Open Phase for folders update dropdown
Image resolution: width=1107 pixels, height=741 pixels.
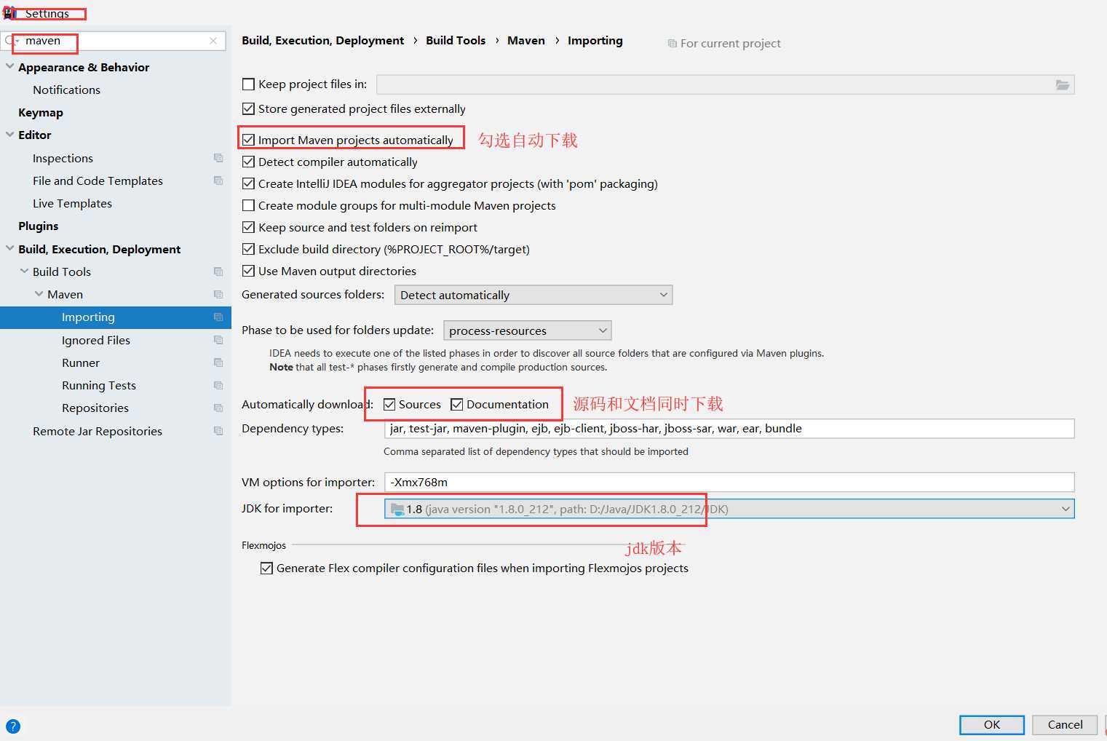point(528,330)
